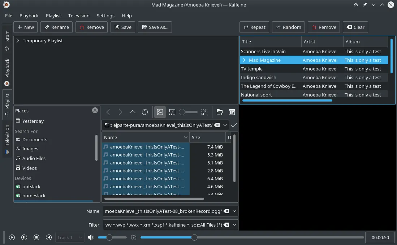
Task: Go to the previous track
Action: (12, 237)
